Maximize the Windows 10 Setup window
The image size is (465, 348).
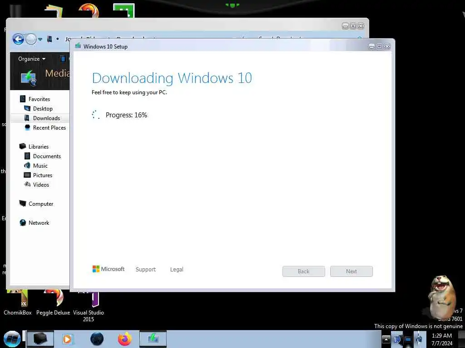pyautogui.click(x=379, y=47)
